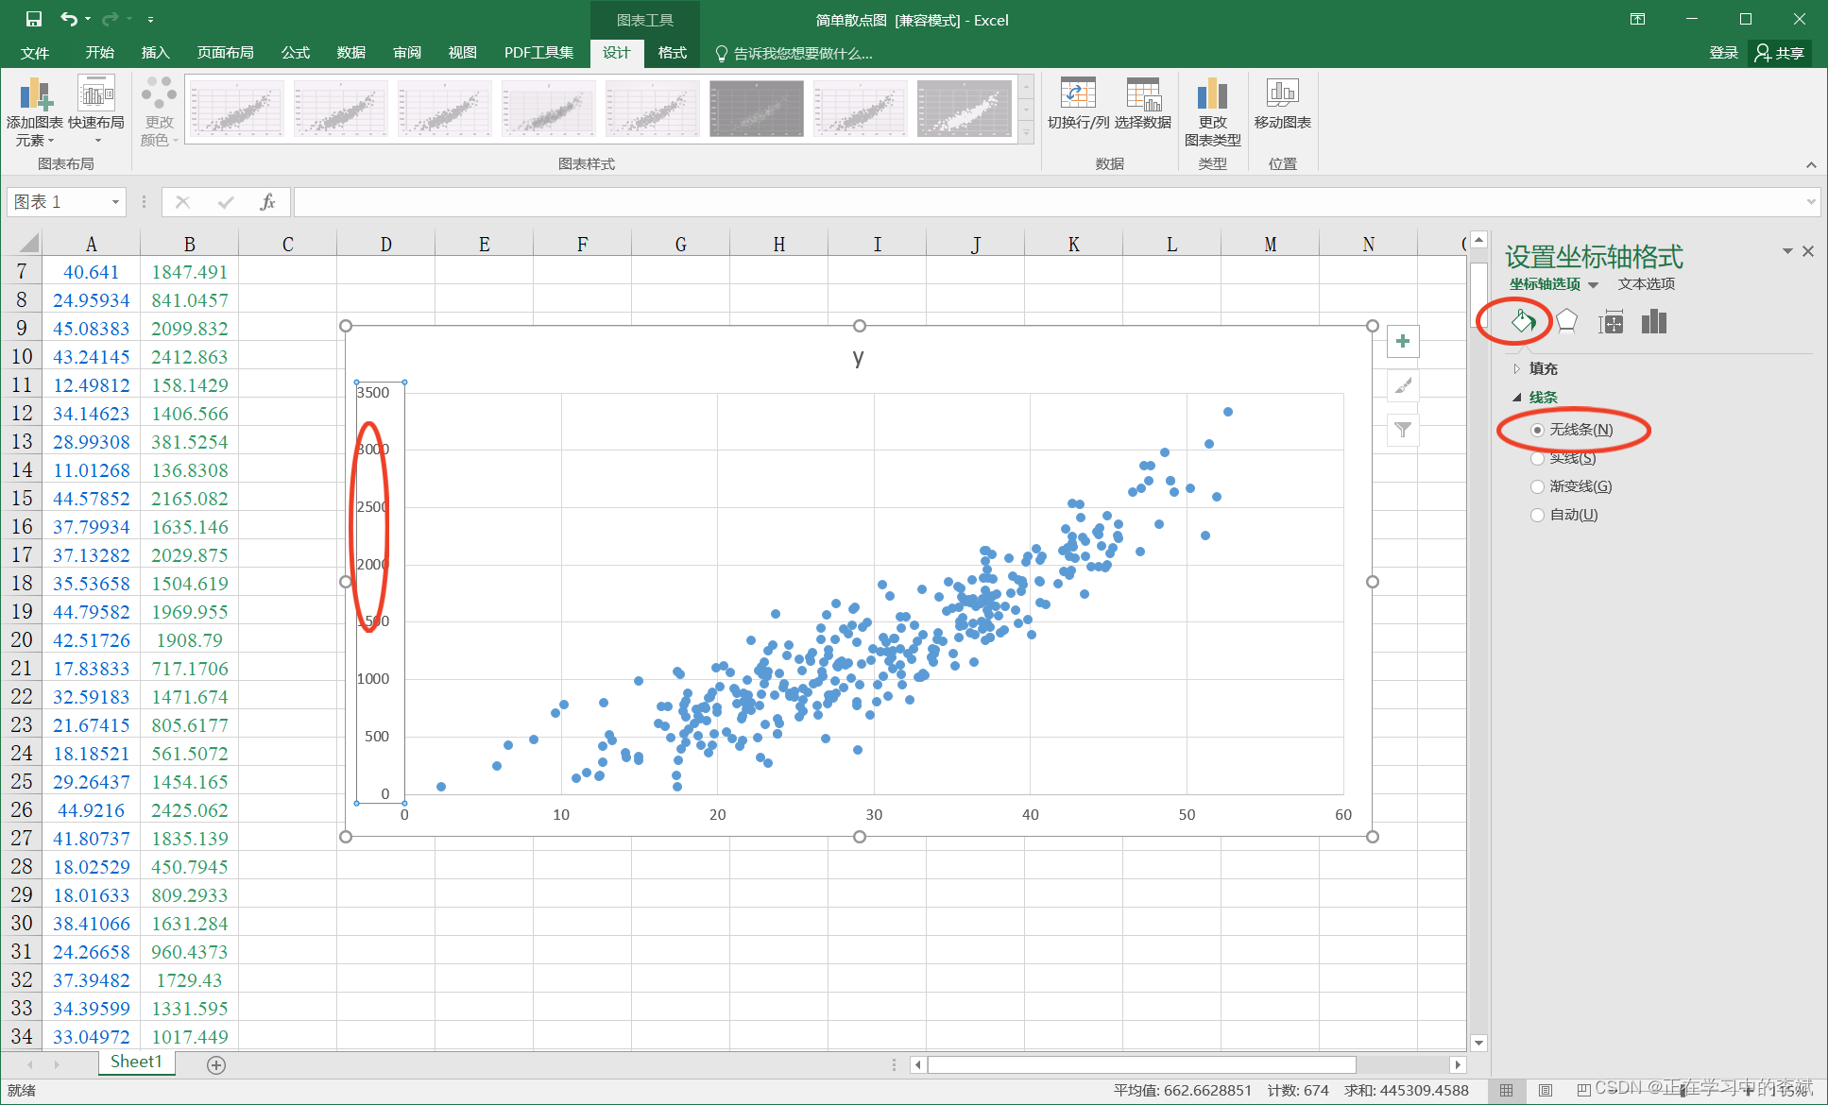Viewport: 1828px width, 1105px height.
Task: Open Axis Options bar-chart icon in pane
Action: 1654,322
